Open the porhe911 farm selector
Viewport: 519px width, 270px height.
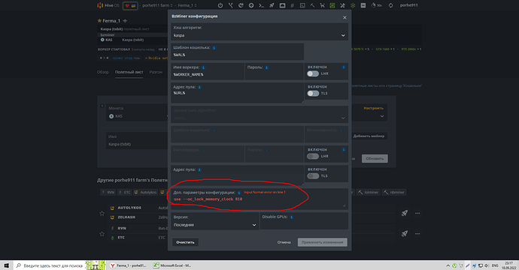click(157, 5)
